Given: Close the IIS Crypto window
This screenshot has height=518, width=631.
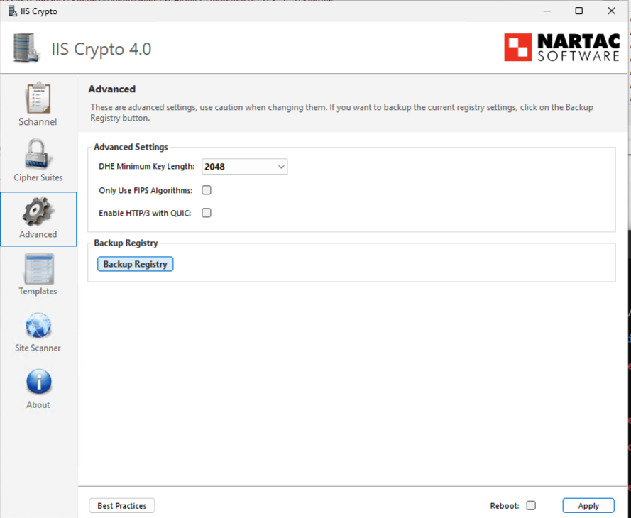Looking at the screenshot, I should 612,11.
